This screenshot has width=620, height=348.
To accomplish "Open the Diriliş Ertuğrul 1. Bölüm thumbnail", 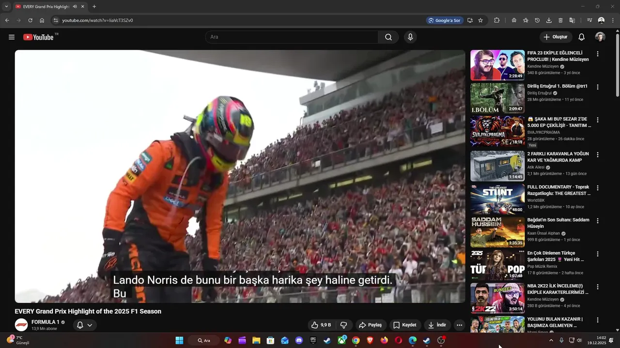I will click(x=497, y=98).
